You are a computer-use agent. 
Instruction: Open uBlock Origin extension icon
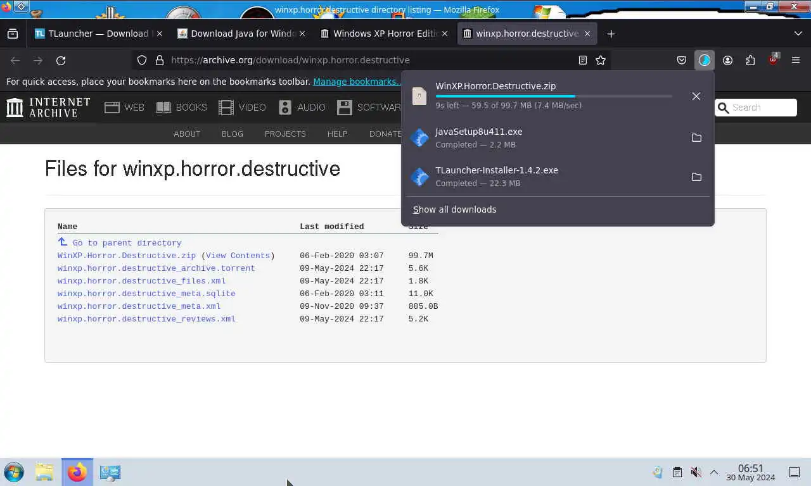pyautogui.click(x=773, y=60)
